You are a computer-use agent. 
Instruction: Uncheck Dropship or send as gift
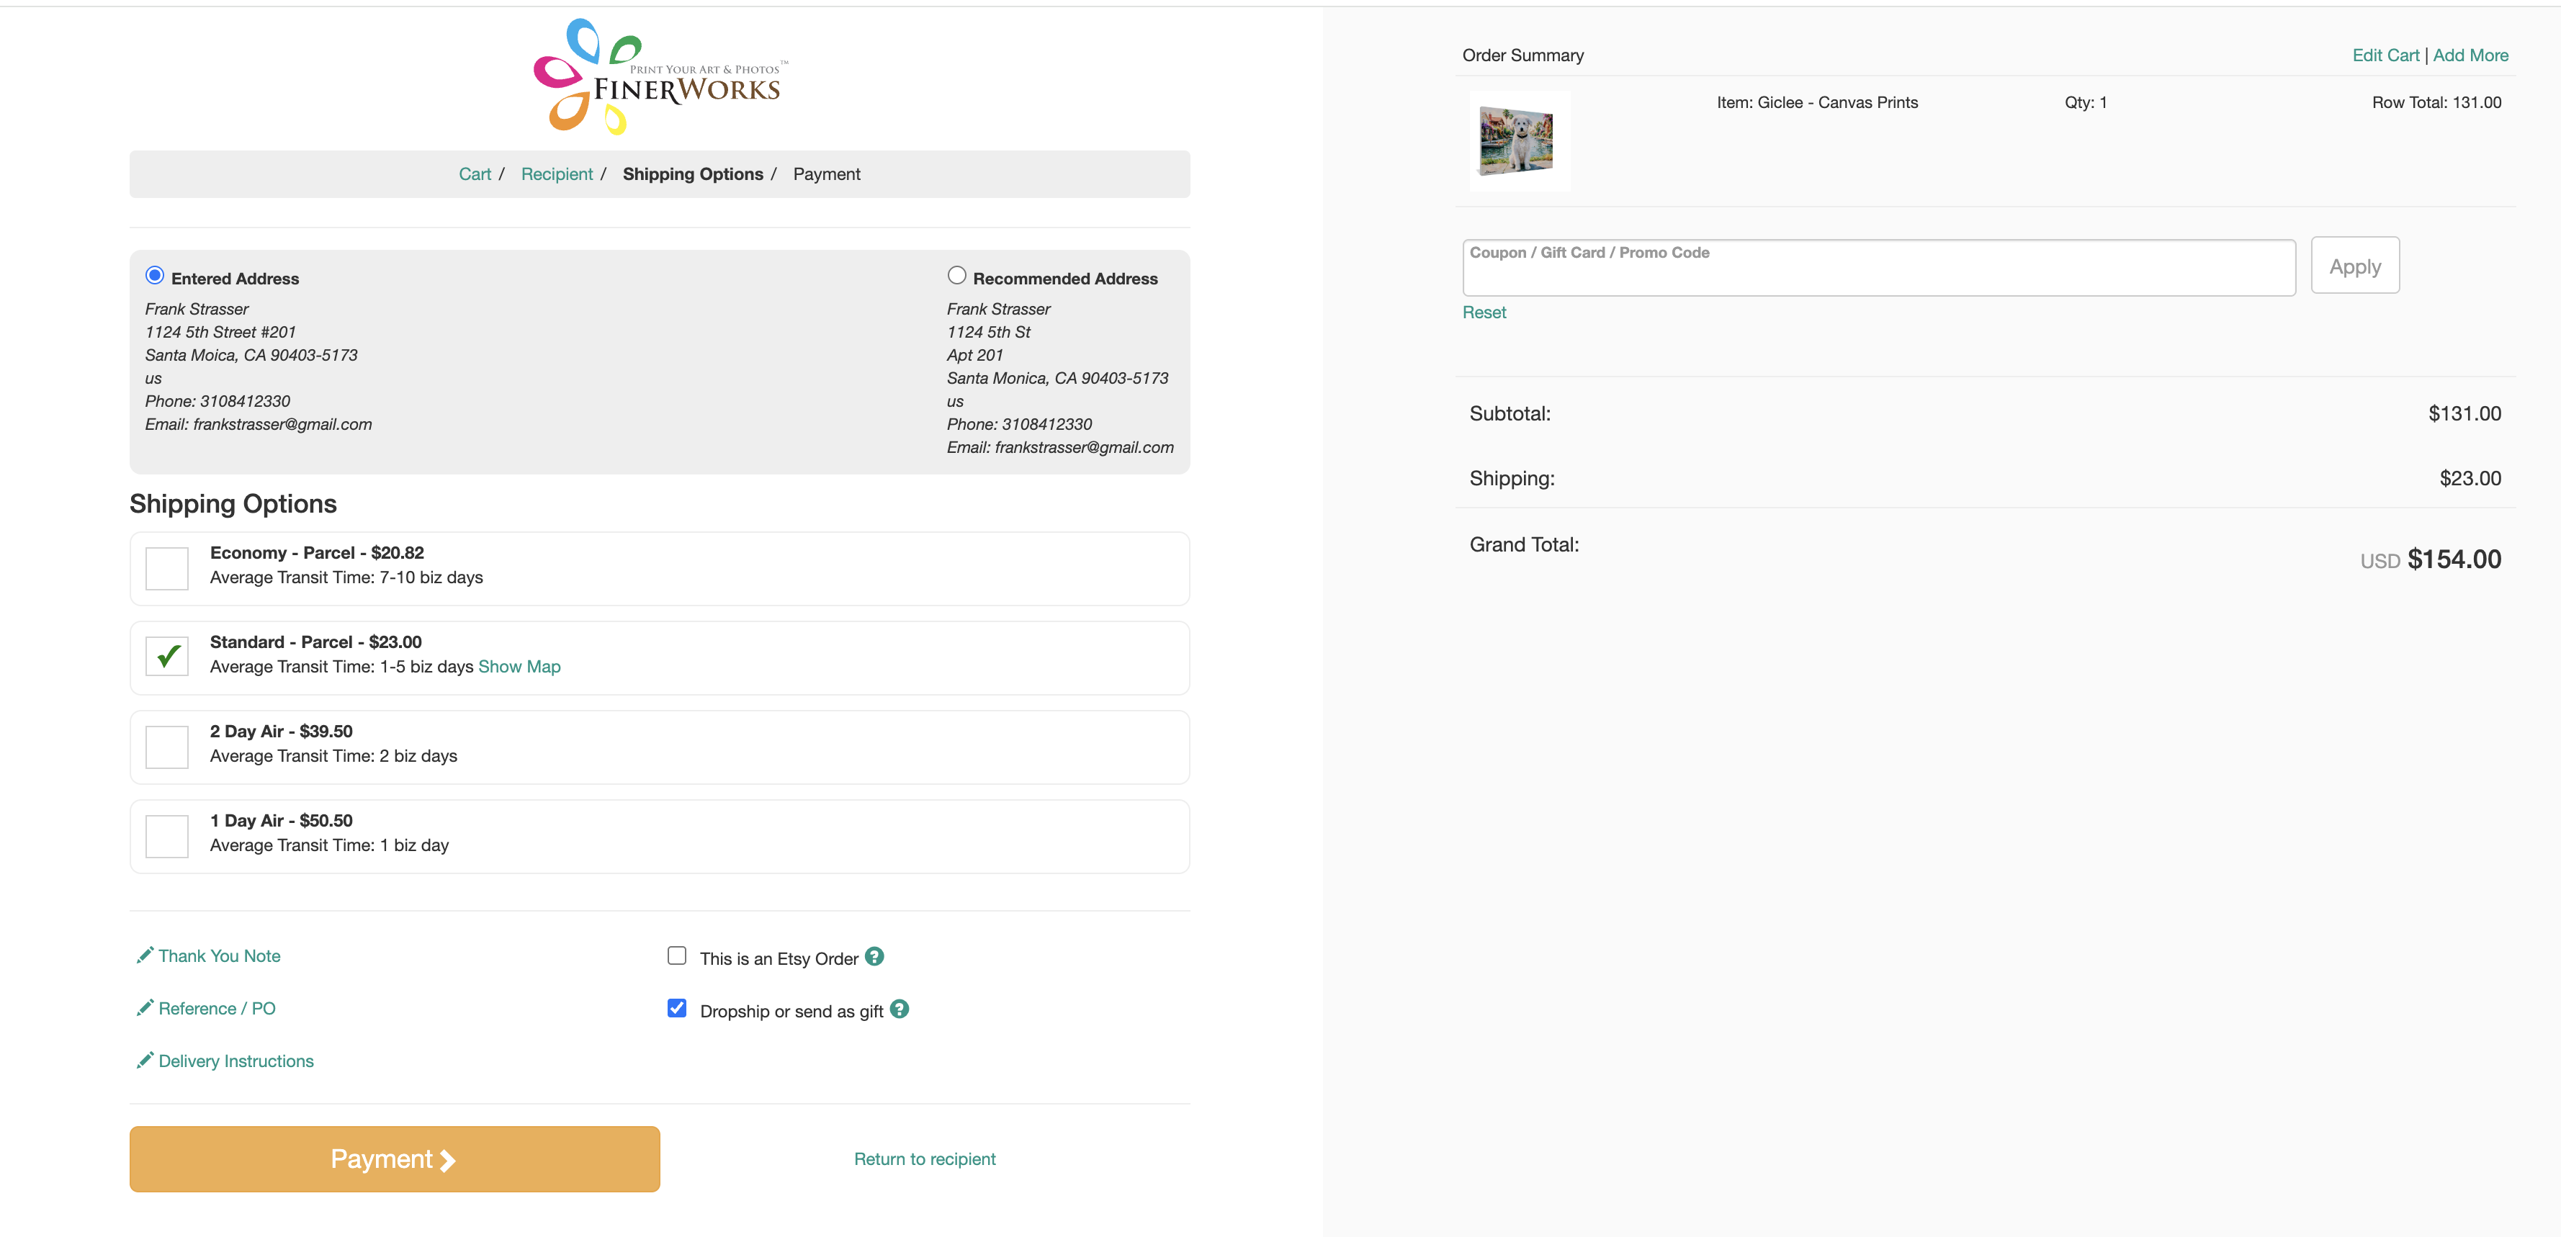(677, 1009)
